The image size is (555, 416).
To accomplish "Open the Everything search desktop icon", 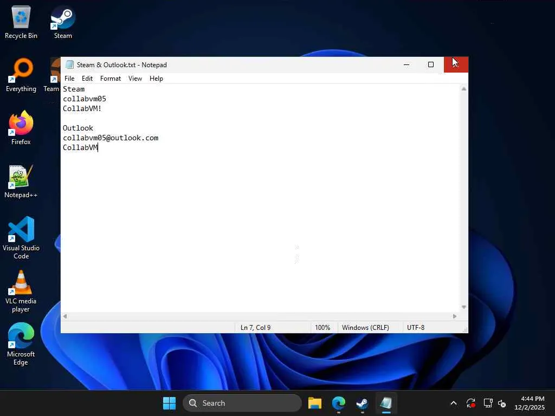I will [21, 75].
